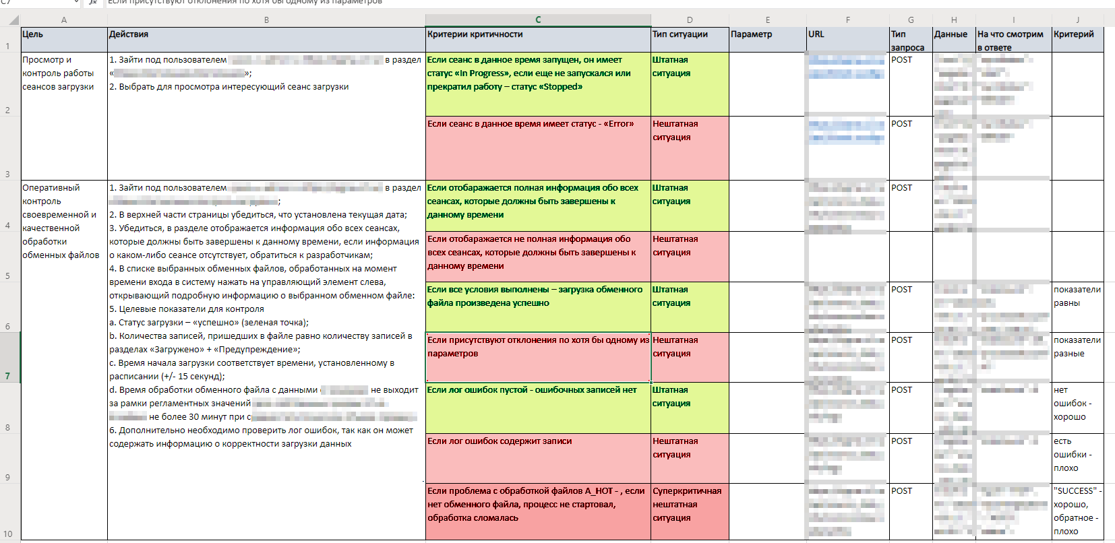Viewport: 1115px width, 543px height.
Task: Select column G header
Action: click(x=911, y=20)
